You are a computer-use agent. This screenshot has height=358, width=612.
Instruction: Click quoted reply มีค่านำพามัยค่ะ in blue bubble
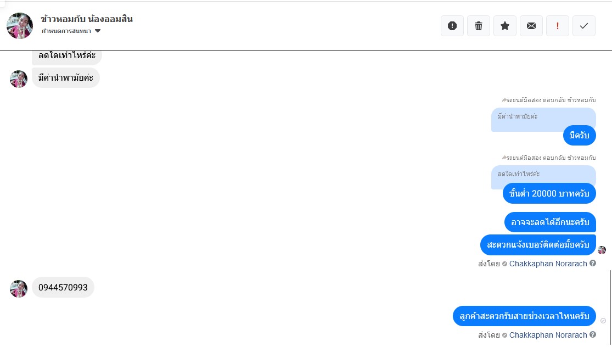point(518,116)
